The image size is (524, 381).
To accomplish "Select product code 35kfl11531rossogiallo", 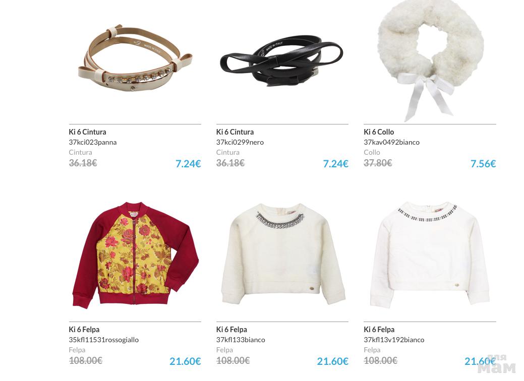I will [103, 340].
